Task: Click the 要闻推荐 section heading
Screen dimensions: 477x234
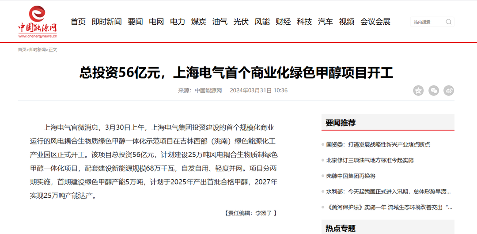Action: [341, 123]
